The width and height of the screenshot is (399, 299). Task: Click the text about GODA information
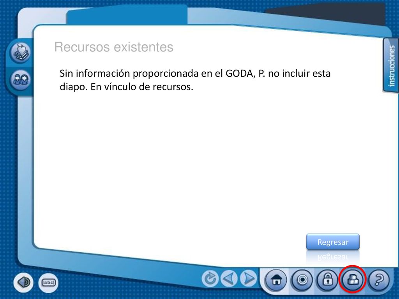pyautogui.click(x=195, y=80)
